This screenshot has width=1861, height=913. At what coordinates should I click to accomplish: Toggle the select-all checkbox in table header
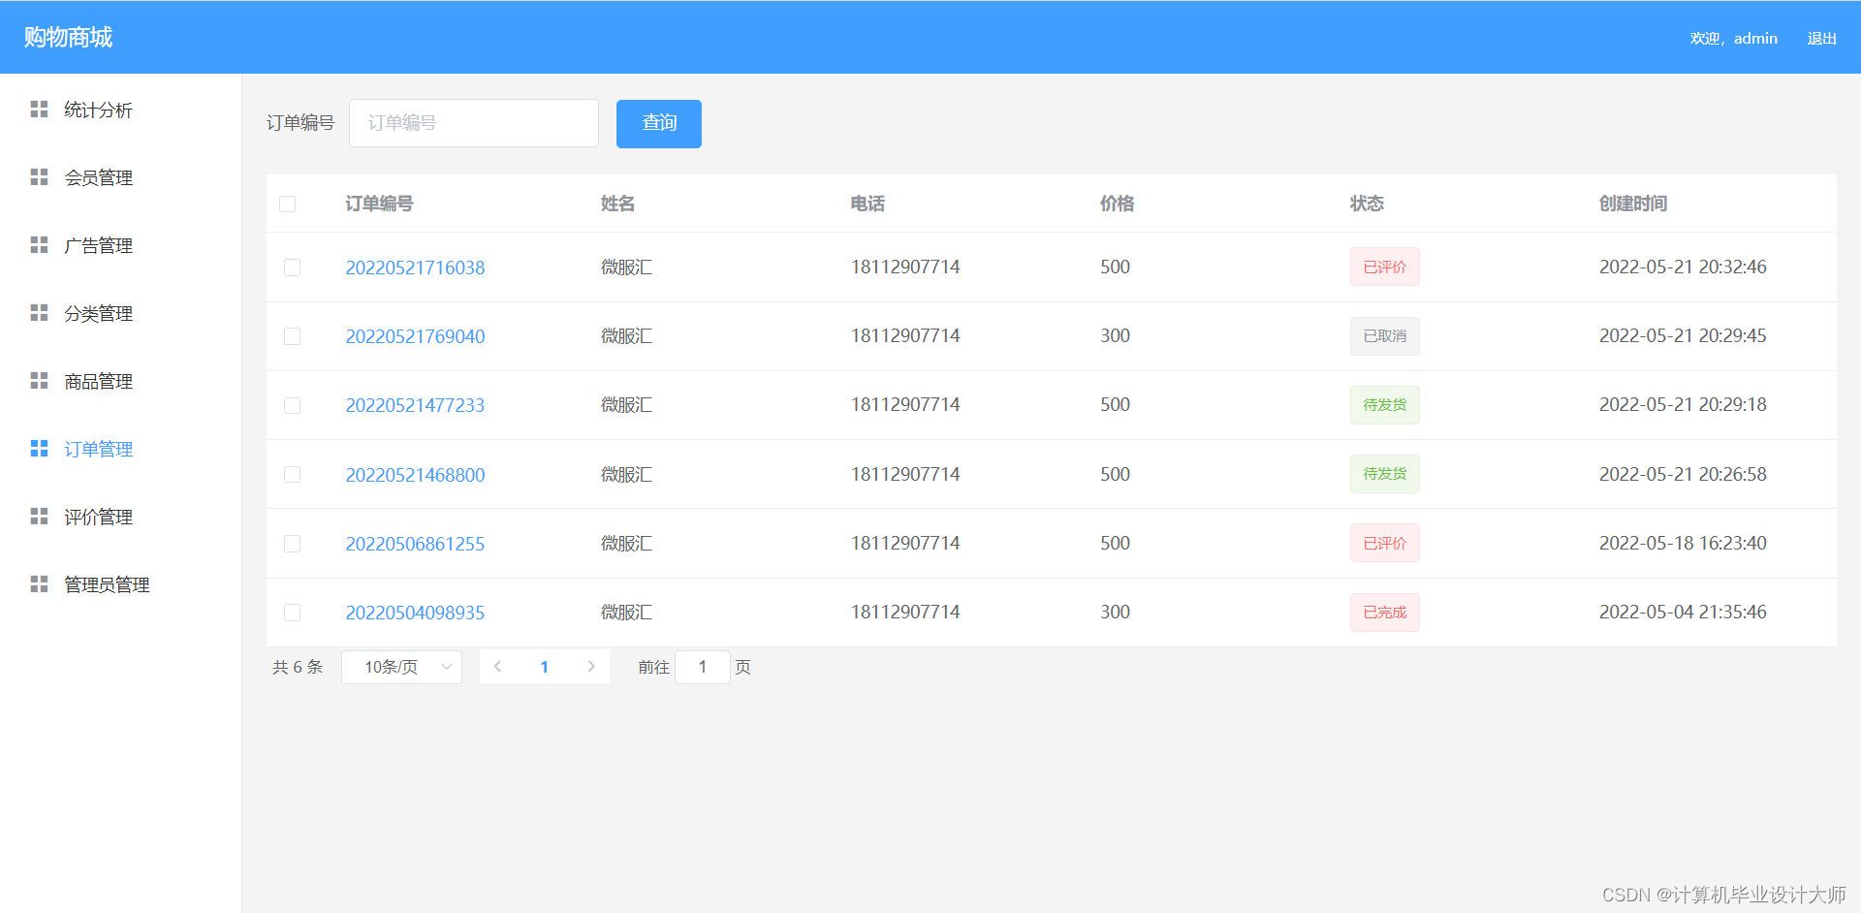[x=288, y=204]
